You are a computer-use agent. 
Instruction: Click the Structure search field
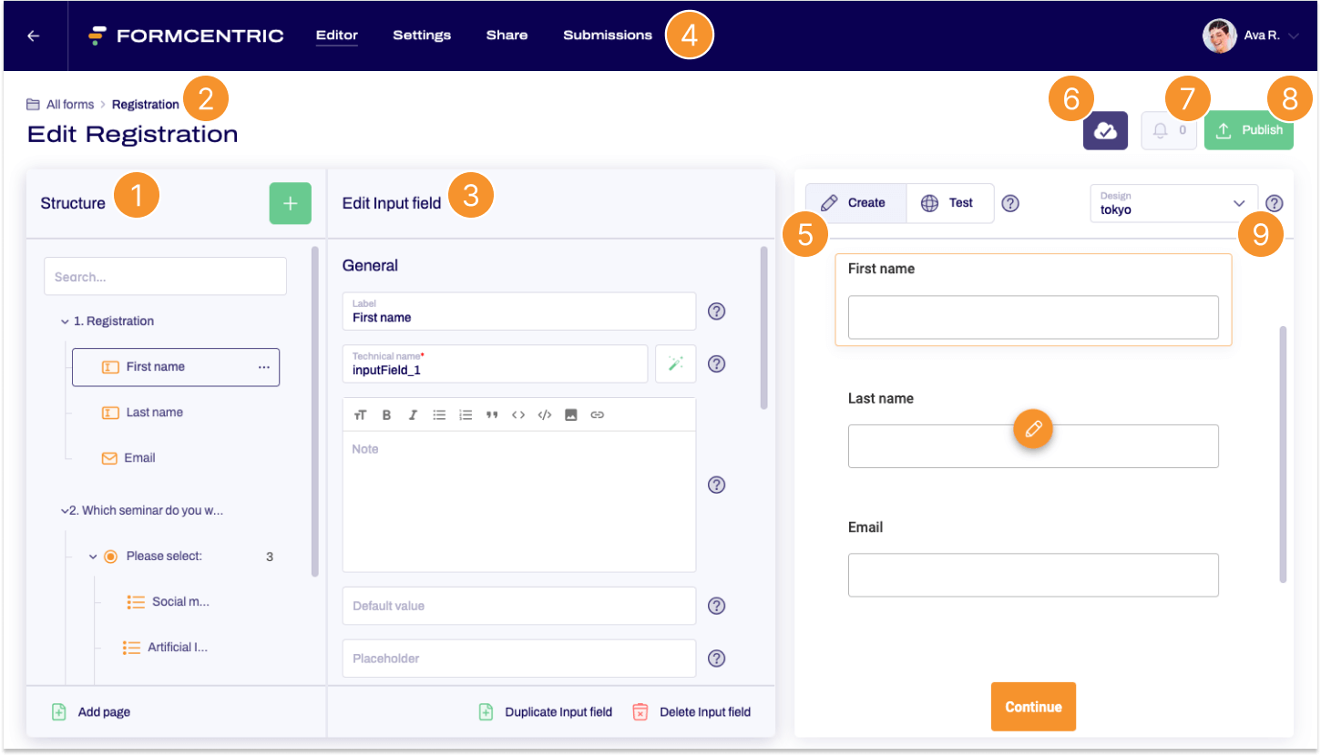[165, 277]
